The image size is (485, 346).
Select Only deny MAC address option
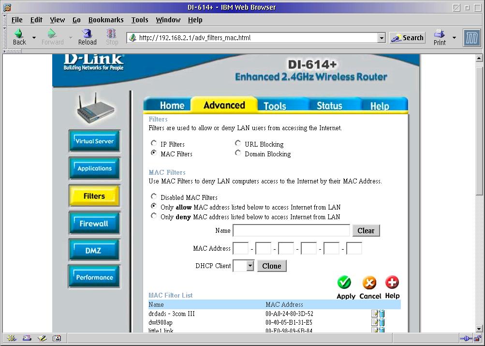pyautogui.click(x=154, y=216)
